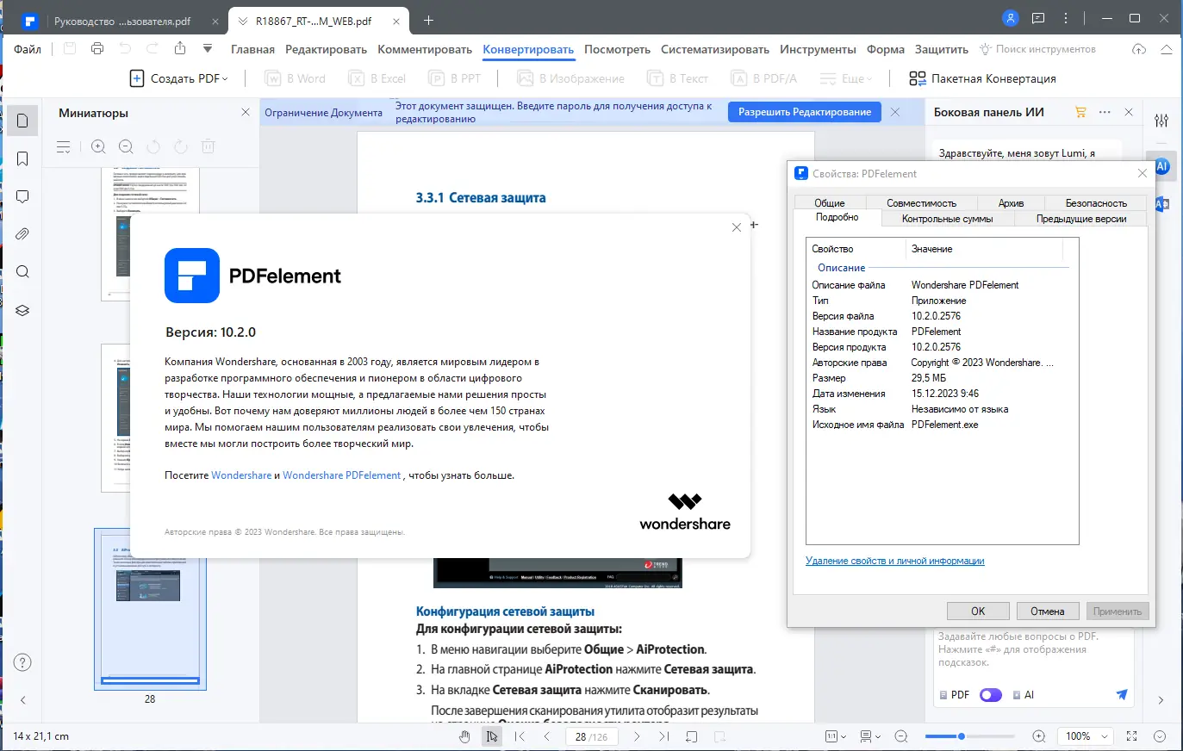The image size is (1183, 751).
Task: Enter full screen mode icon
Action: [1132, 736]
